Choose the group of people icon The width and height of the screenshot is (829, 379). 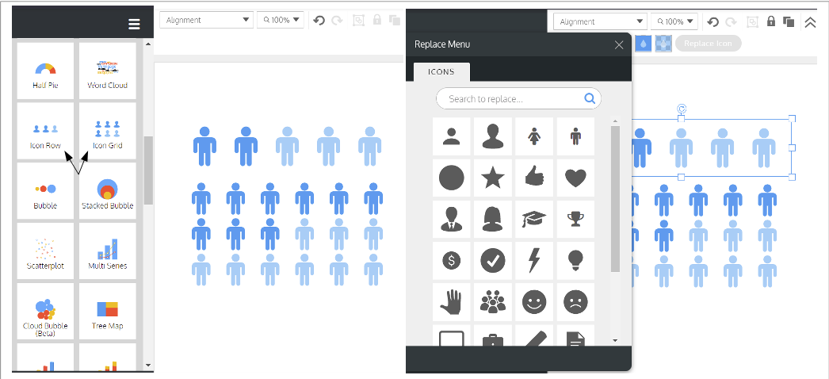pyautogui.click(x=493, y=302)
